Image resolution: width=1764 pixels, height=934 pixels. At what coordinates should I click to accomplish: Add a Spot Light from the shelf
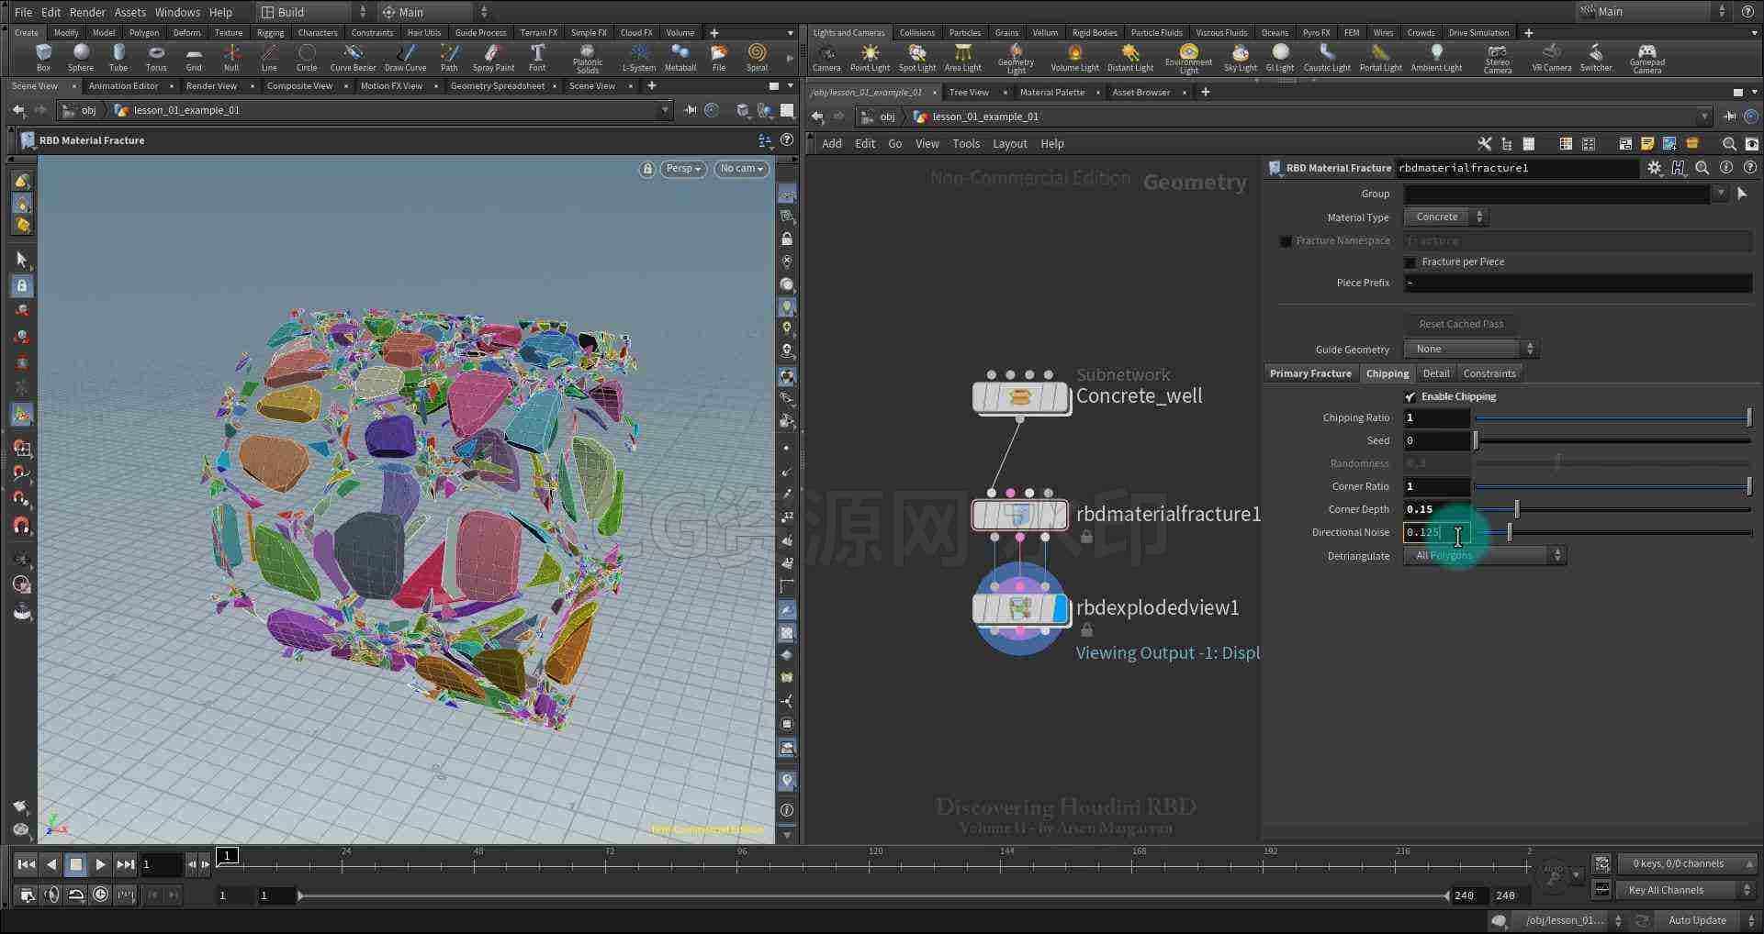click(916, 57)
